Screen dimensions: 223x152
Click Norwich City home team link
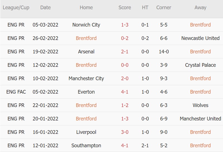[x=86, y=25]
